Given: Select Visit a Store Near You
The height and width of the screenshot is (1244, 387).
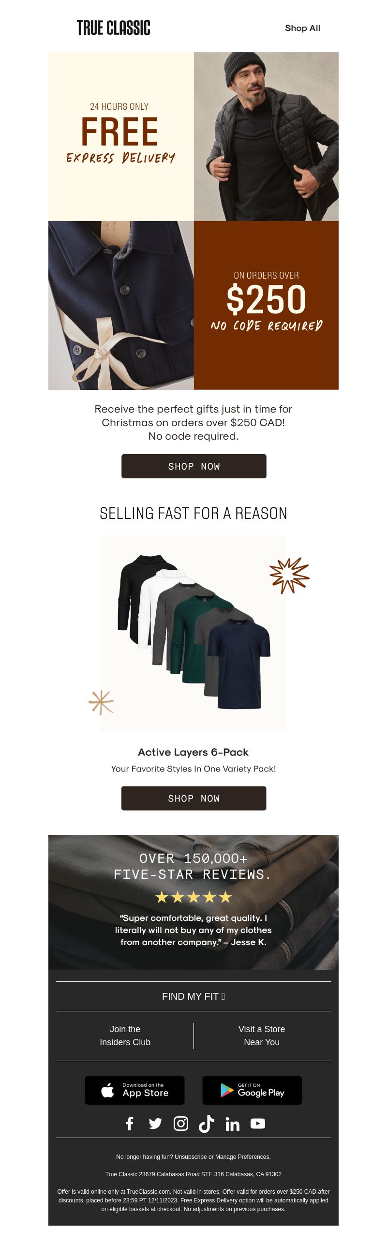Looking at the screenshot, I should (262, 1036).
